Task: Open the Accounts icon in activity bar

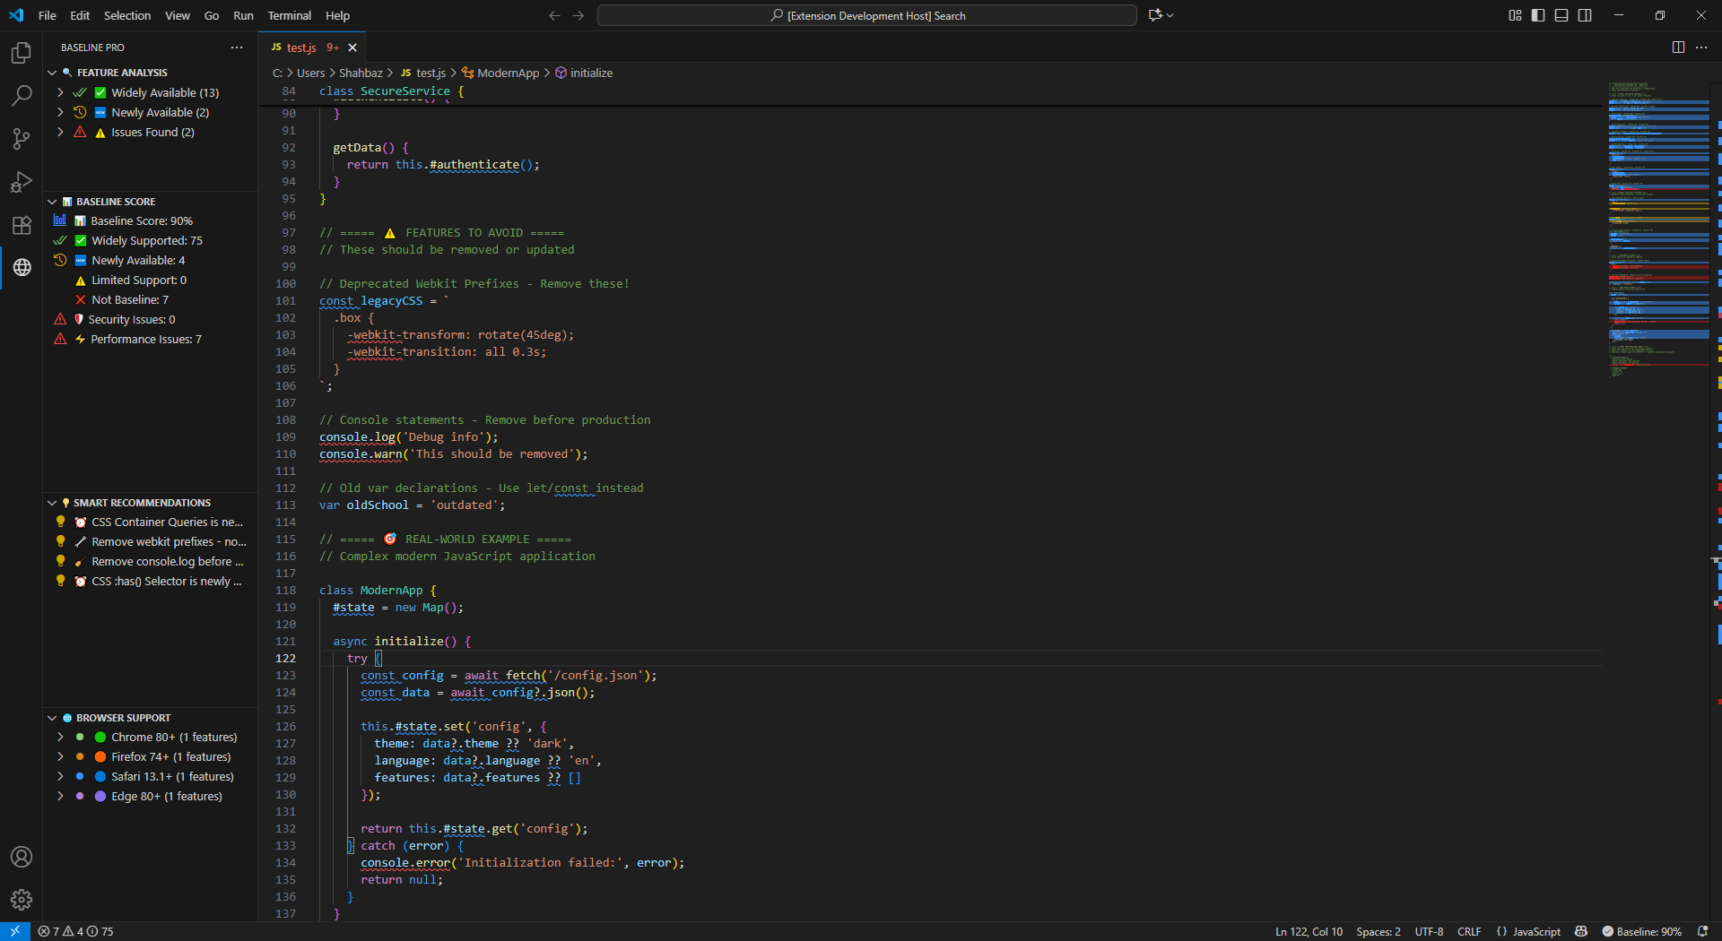Action: point(22,857)
